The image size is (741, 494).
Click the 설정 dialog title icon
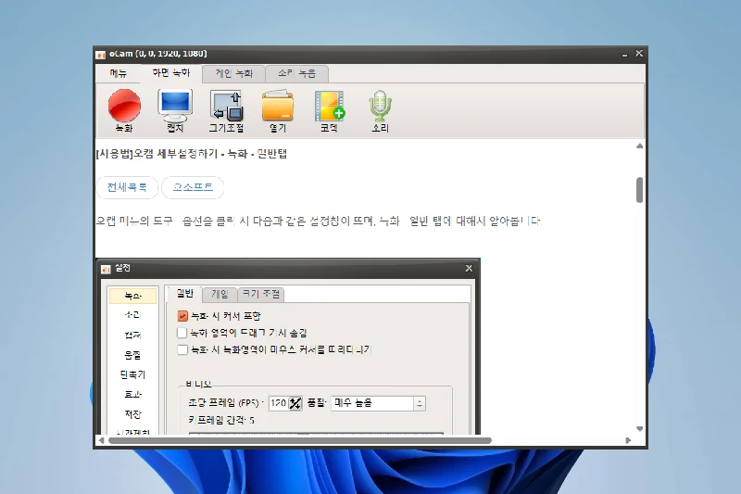tap(106, 269)
